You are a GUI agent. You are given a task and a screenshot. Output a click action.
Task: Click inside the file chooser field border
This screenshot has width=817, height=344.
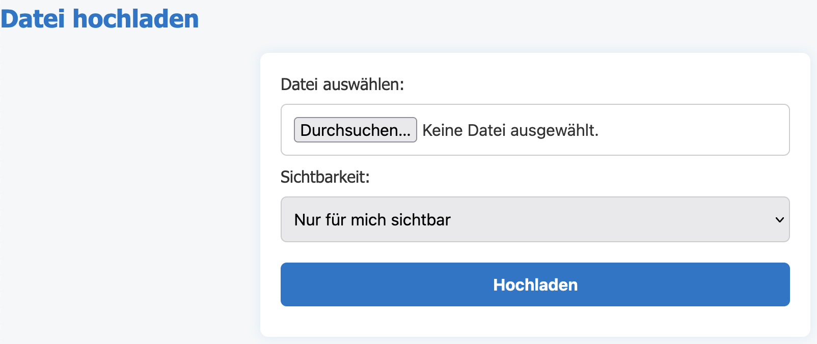point(535,130)
